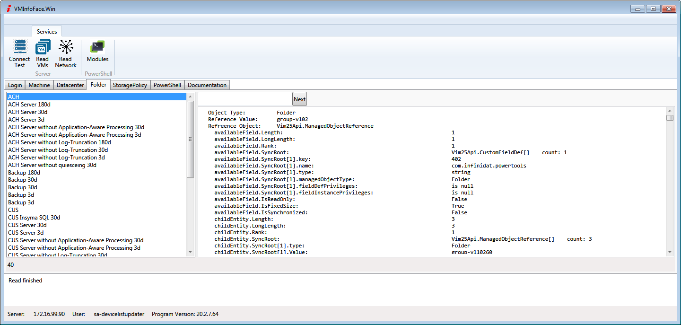Click the com.infinidat.powertools value
This screenshot has height=325, width=681.
(489, 166)
